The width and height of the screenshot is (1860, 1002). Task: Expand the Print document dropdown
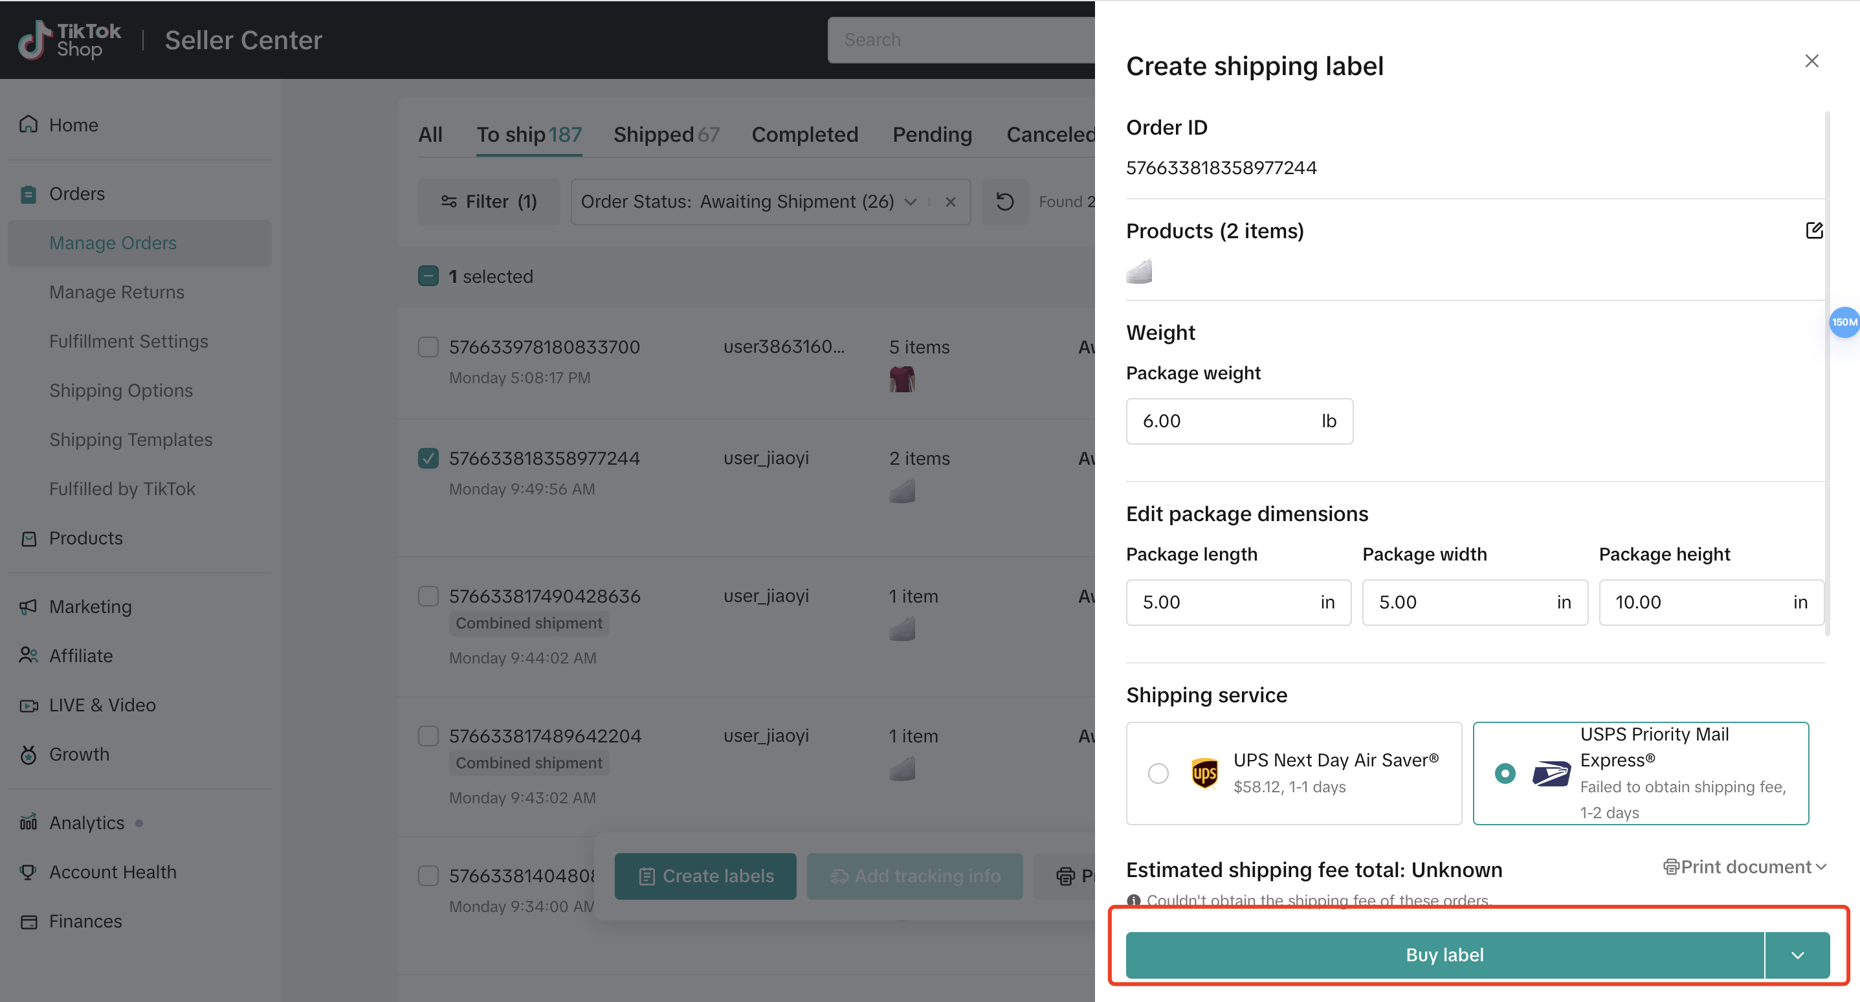click(x=1744, y=867)
